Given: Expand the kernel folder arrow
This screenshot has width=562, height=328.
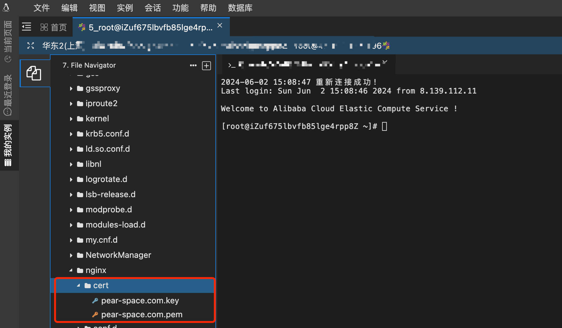Looking at the screenshot, I should coord(71,119).
